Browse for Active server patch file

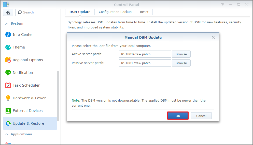181,54
